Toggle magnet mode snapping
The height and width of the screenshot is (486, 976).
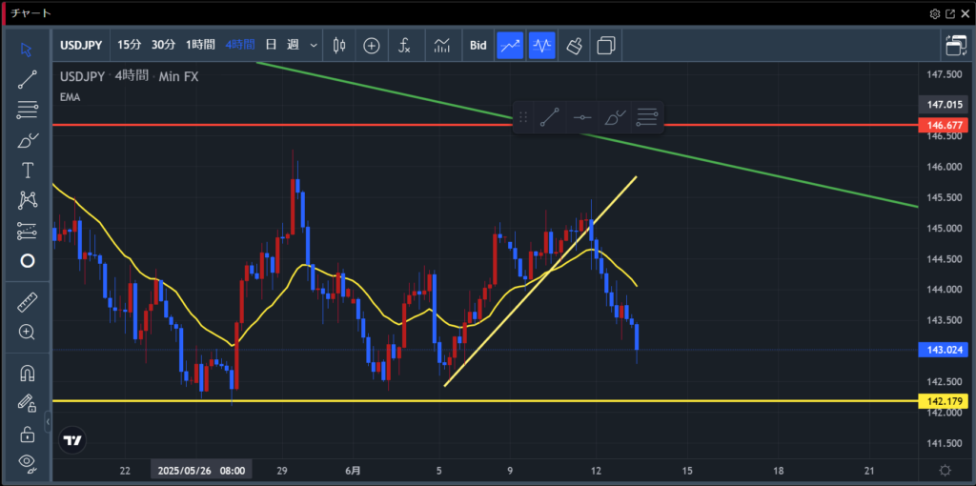(27, 373)
